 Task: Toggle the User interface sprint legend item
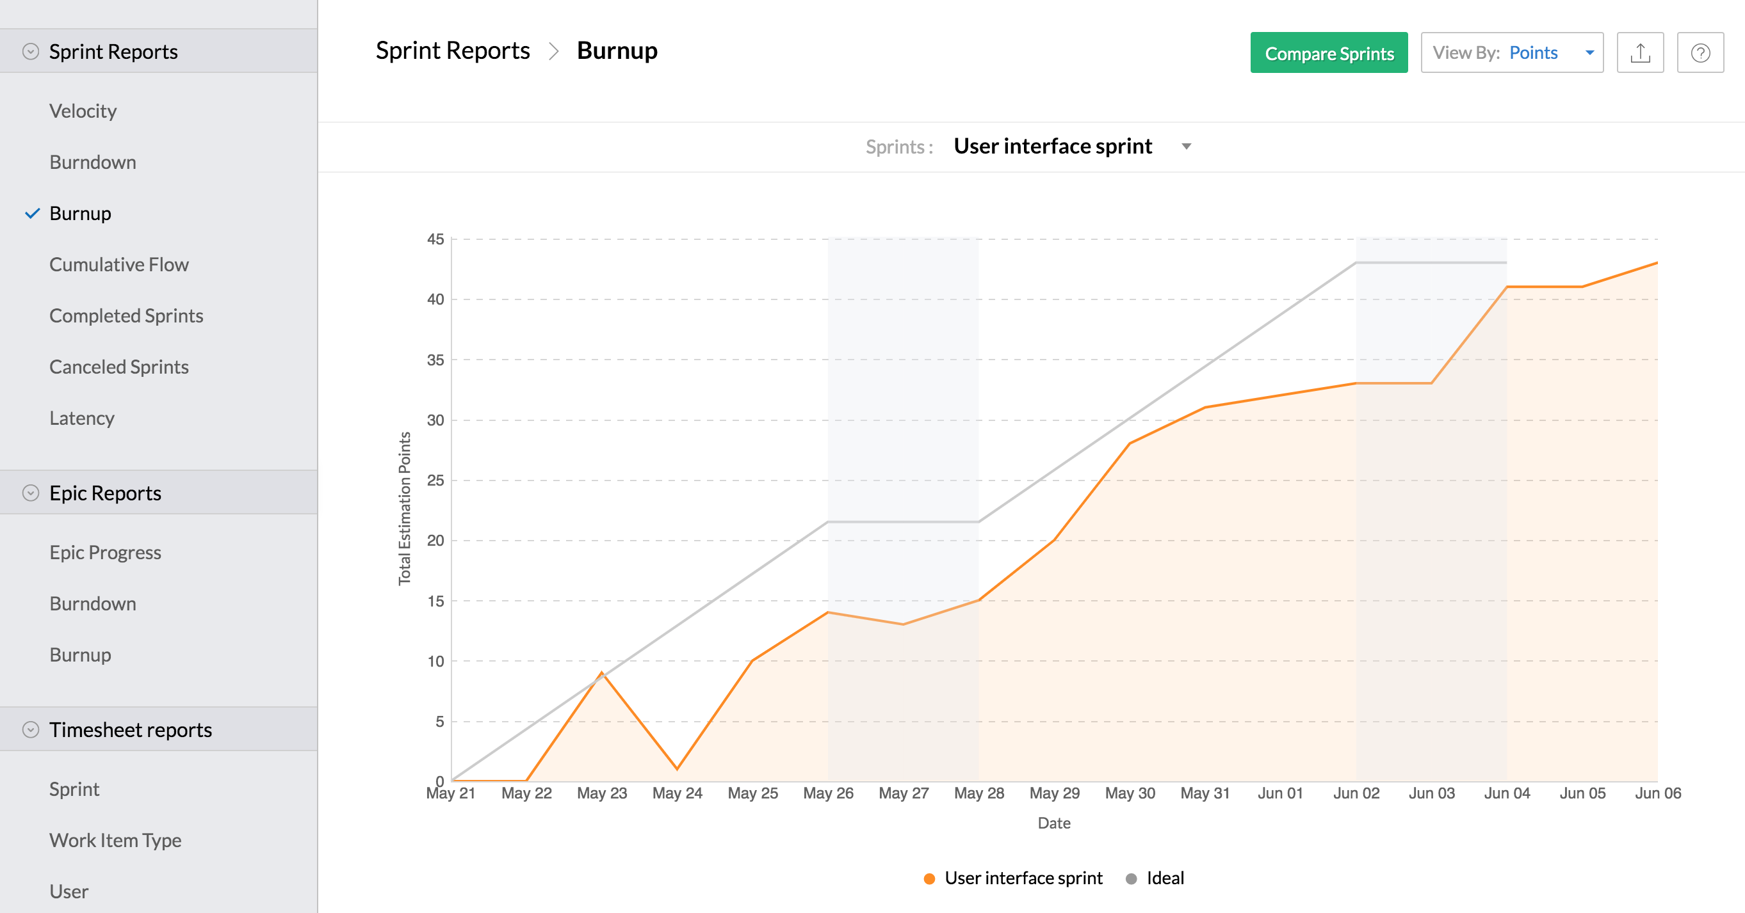(x=1012, y=878)
